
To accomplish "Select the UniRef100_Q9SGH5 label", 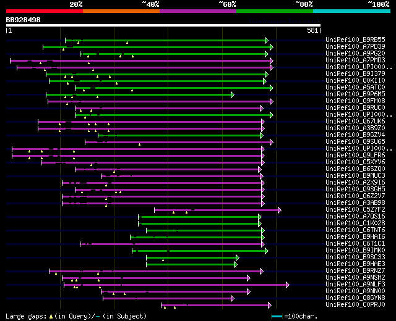I will pyautogui.click(x=355, y=190).
